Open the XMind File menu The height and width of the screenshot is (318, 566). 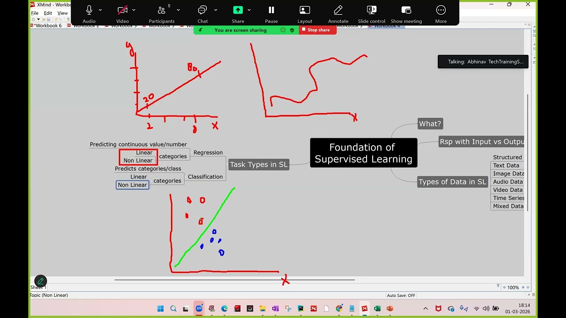click(x=35, y=13)
